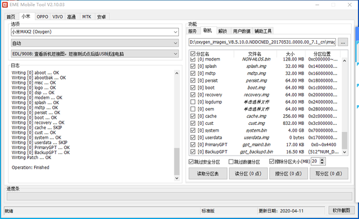
Task: Click 单击选择文件 for the logdump row
Action: pyautogui.click(x=256, y=102)
